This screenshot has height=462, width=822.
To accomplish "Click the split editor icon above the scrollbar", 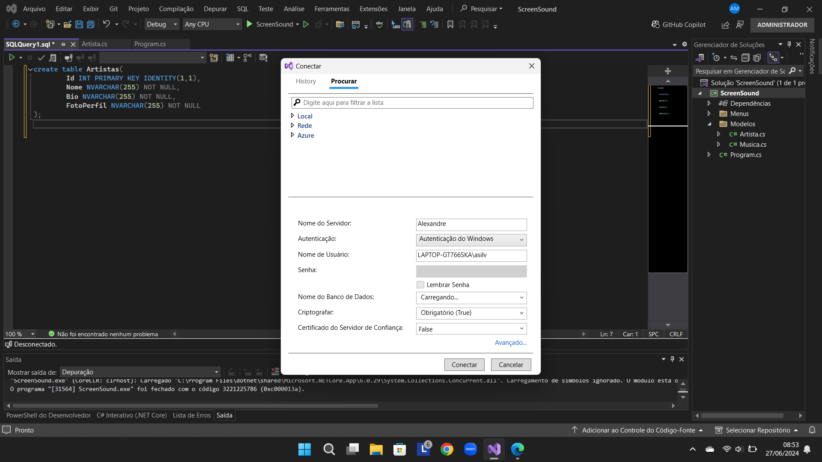I will [667, 71].
